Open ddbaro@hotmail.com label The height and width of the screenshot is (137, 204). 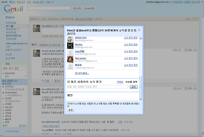(17, 43)
